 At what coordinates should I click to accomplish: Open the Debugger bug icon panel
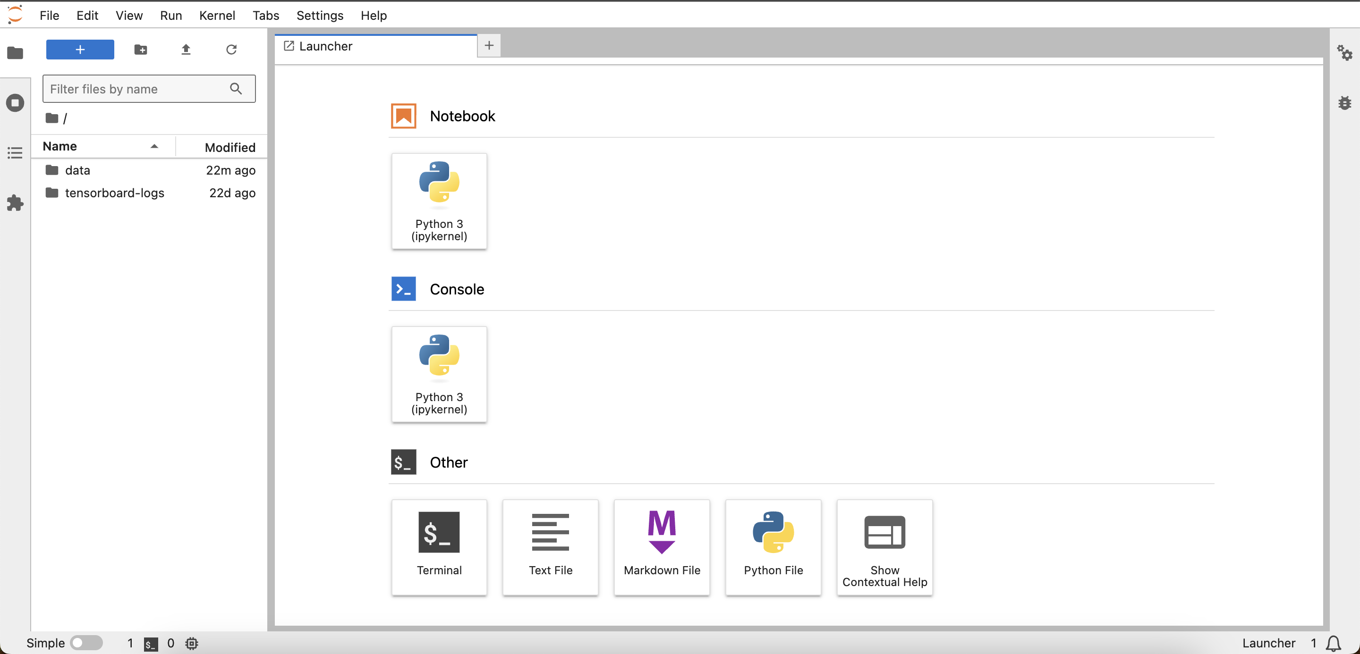1345,103
